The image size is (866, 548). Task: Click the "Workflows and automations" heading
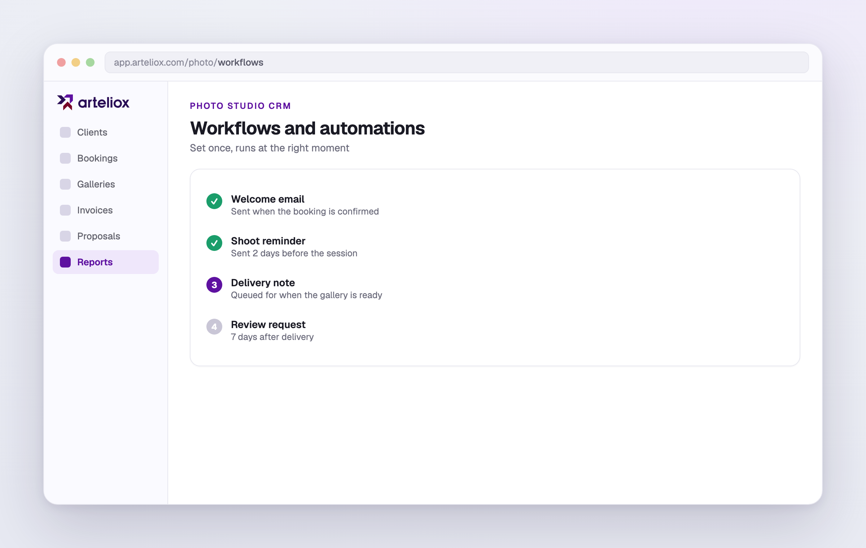pyautogui.click(x=307, y=128)
